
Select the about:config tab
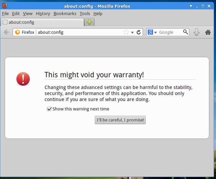(x=42, y=22)
